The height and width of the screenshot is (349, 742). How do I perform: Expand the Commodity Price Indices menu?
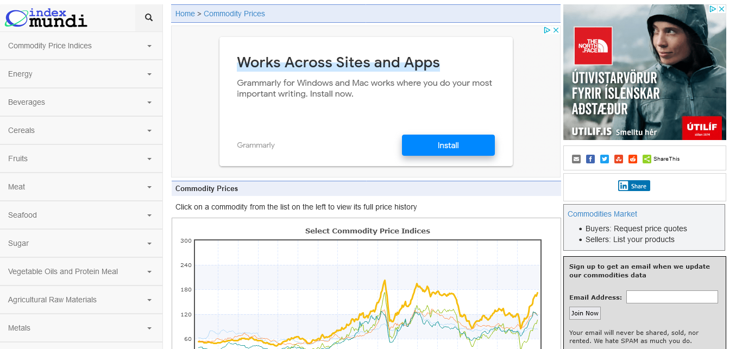81,46
